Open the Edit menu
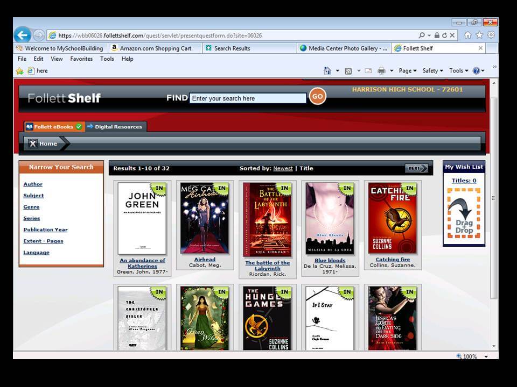The height and width of the screenshot is (387, 517). point(38,59)
